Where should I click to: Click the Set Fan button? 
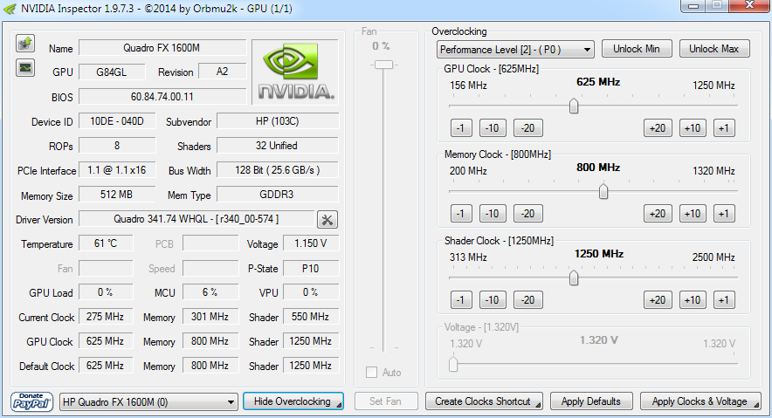click(x=385, y=401)
